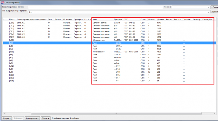Click the Клонировать... button
The height and width of the screenshot is (121, 218).
click(32, 118)
